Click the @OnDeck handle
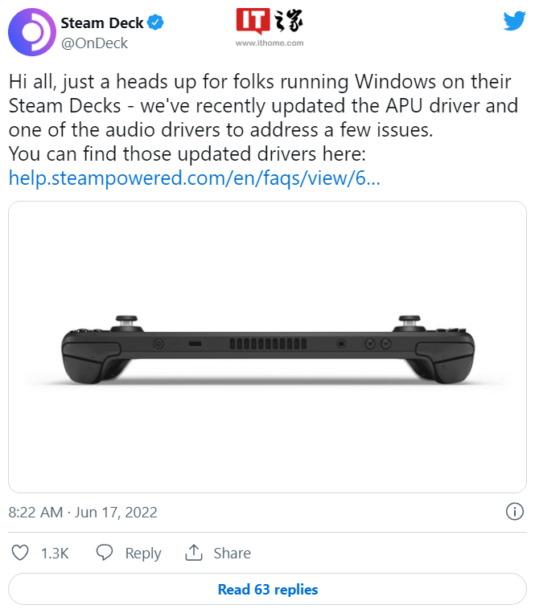Screen dimensions: 539x613 94,43
